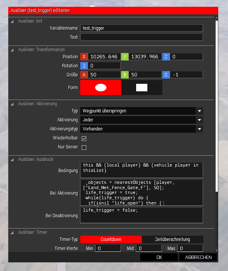
Task: Collapse the Auslöser: Ausdruck section
Action: pyautogui.click(x=12, y=160)
